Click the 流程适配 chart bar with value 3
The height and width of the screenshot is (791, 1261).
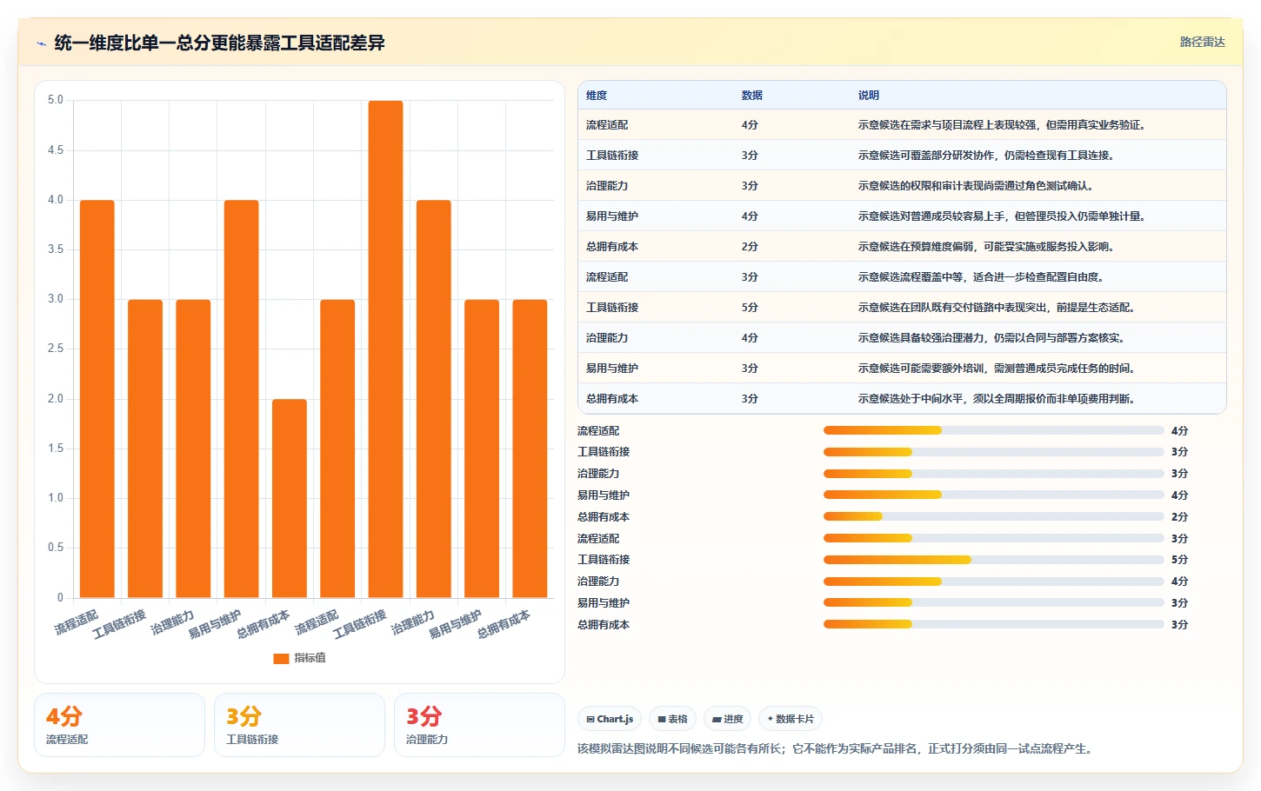point(337,449)
